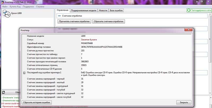Image resolution: width=212 pixels, height=108 pixels.
Task: Collapse the Счетчики отработки section icon
Action: point(59,16)
